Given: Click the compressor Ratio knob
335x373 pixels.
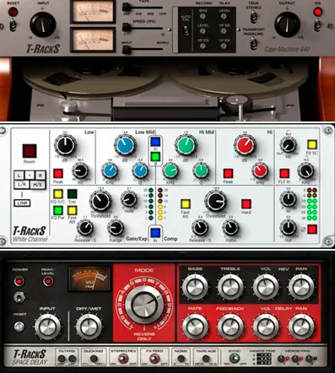Looking at the screenshot, I should [230, 228].
